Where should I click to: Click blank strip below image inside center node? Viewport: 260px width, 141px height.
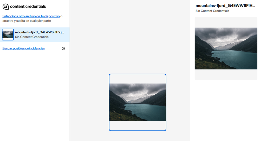(137, 126)
